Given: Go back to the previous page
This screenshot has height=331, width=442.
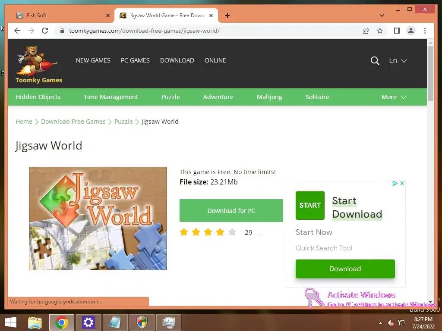Looking at the screenshot, I should [x=17, y=31].
